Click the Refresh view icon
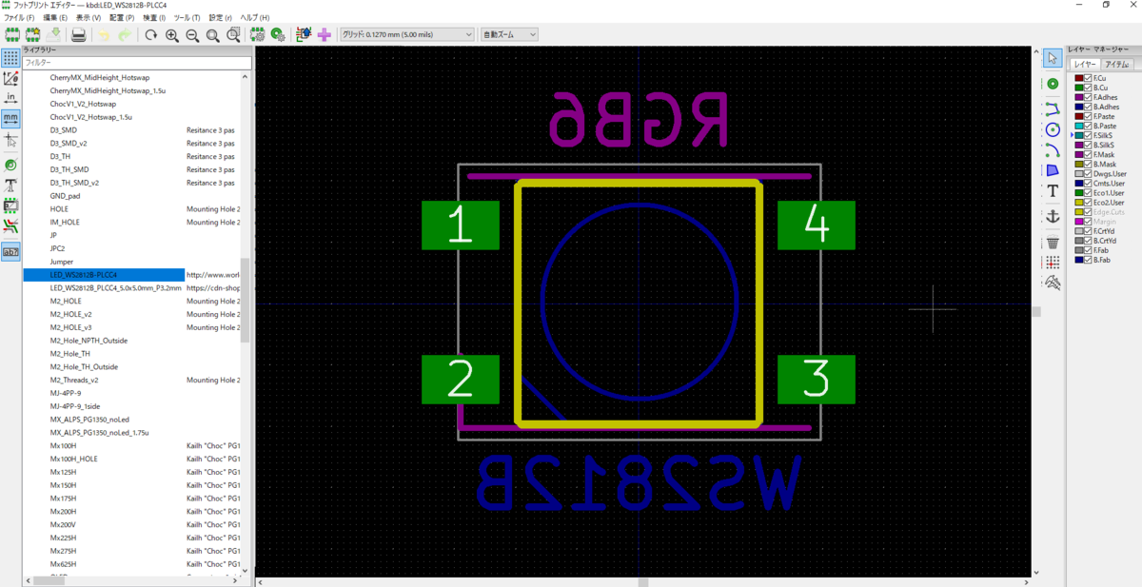This screenshot has height=587, width=1142. (x=150, y=34)
